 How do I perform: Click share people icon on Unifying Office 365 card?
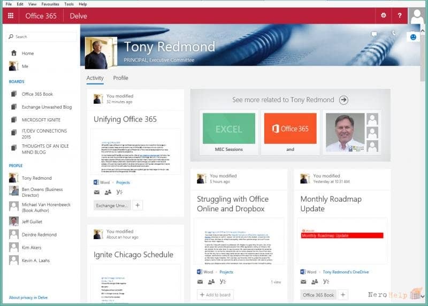[108, 192]
